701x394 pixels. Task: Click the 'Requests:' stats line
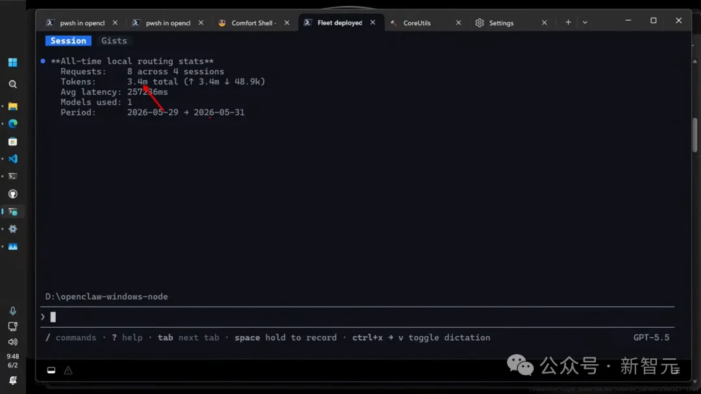pos(142,71)
